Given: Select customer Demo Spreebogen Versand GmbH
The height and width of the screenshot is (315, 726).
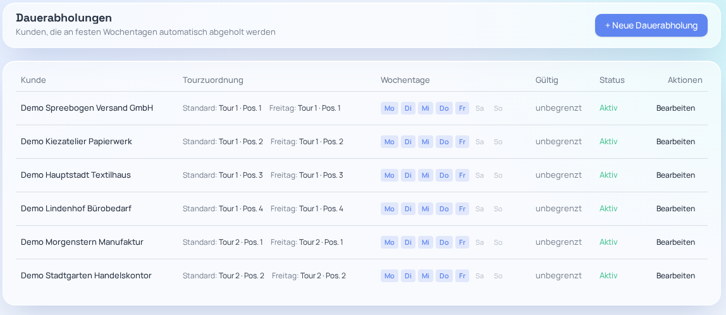Looking at the screenshot, I should pyautogui.click(x=87, y=108).
